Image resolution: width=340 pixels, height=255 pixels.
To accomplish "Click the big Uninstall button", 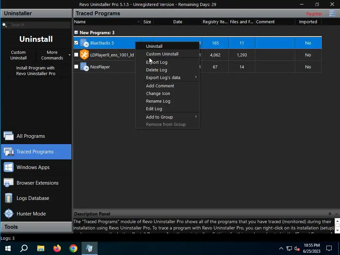I will pyautogui.click(x=36, y=39).
